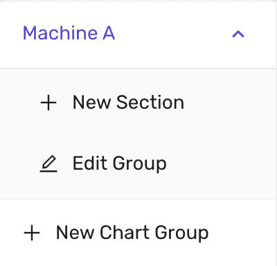Click the Edit Group text label
The width and height of the screenshot is (277, 266).
tap(119, 164)
